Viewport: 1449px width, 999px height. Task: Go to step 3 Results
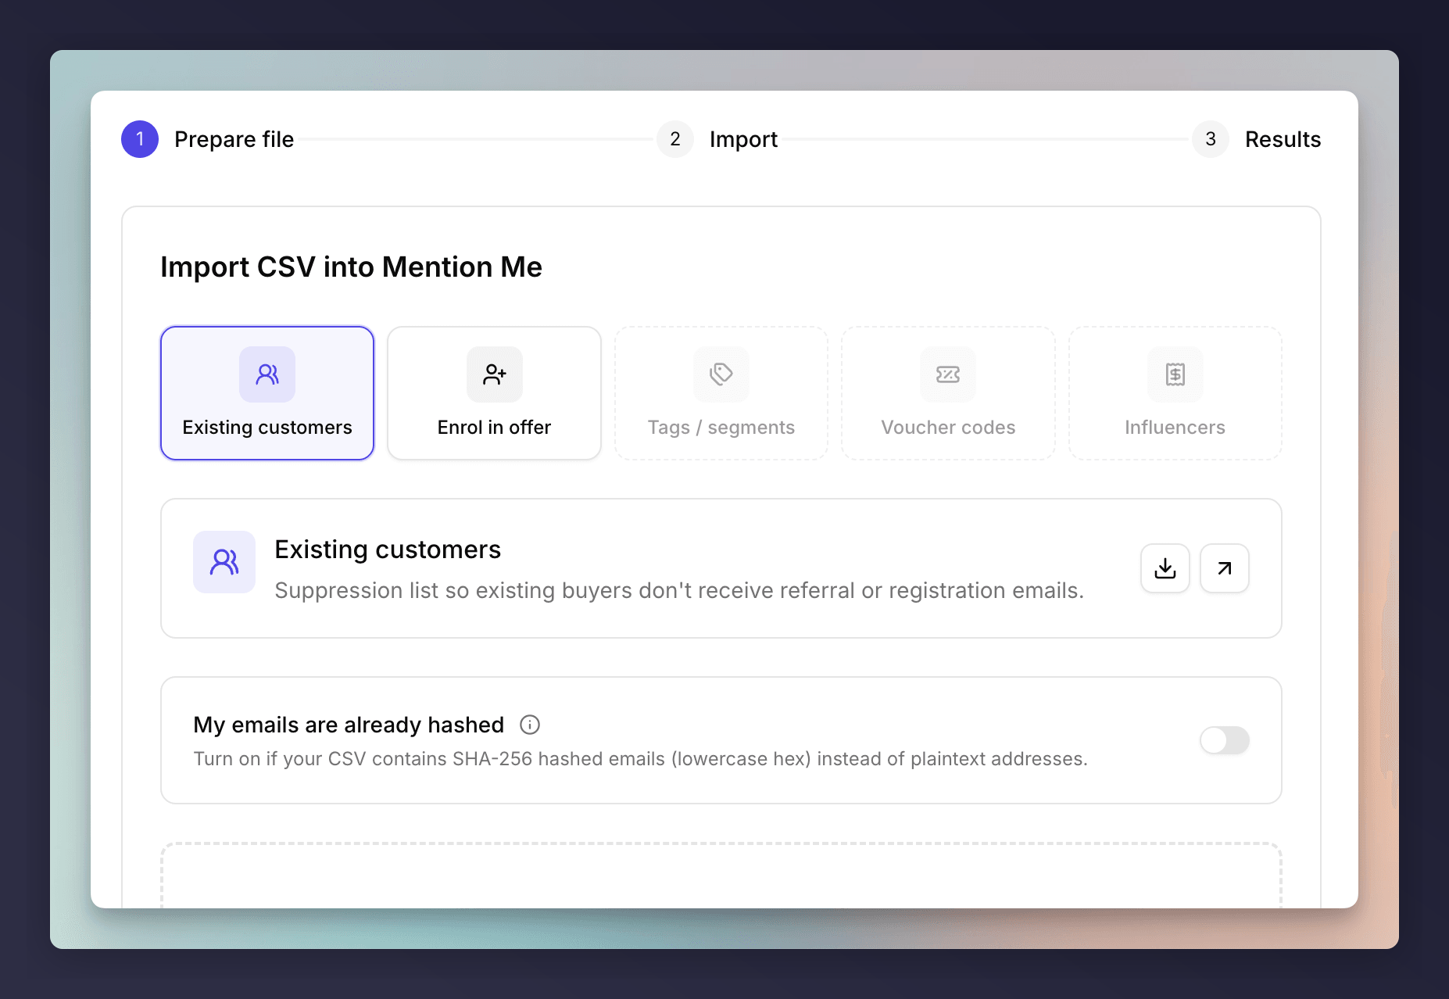1256,139
